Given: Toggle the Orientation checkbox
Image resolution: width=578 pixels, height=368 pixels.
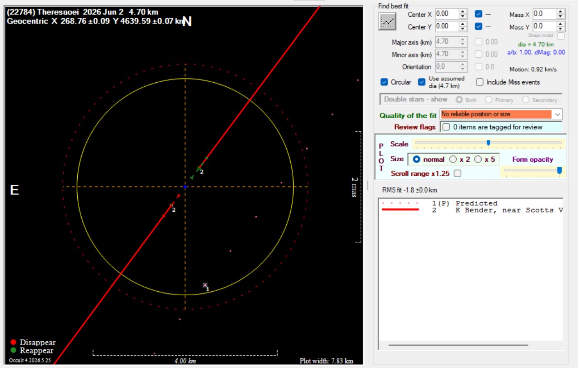Looking at the screenshot, I should 478,67.
